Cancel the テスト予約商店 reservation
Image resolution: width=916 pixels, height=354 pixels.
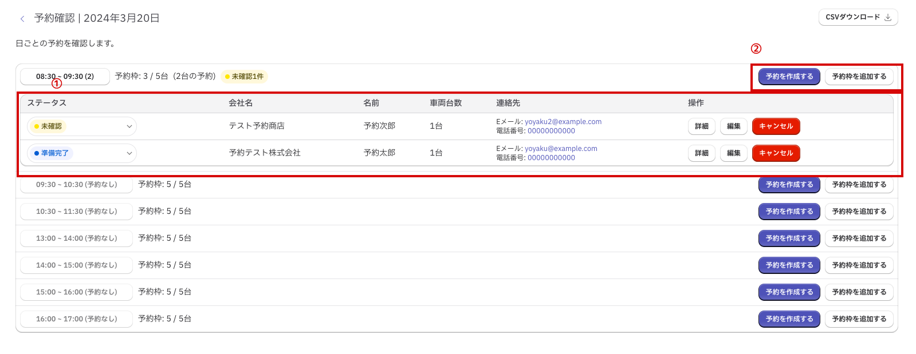(776, 126)
